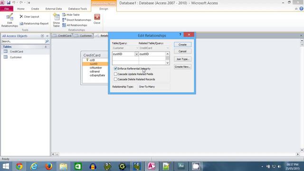Uncheck Enforce Referential Integrity
This screenshot has width=304, height=171.
(x=115, y=68)
